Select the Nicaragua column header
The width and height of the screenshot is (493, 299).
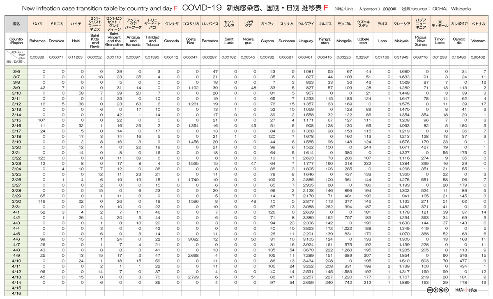(248, 41)
